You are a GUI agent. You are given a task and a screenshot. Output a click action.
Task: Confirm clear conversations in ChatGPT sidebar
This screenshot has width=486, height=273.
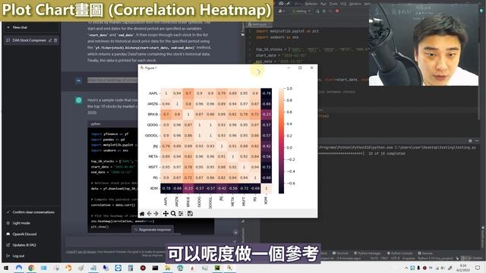pyautogui.click(x=30, y=212)
